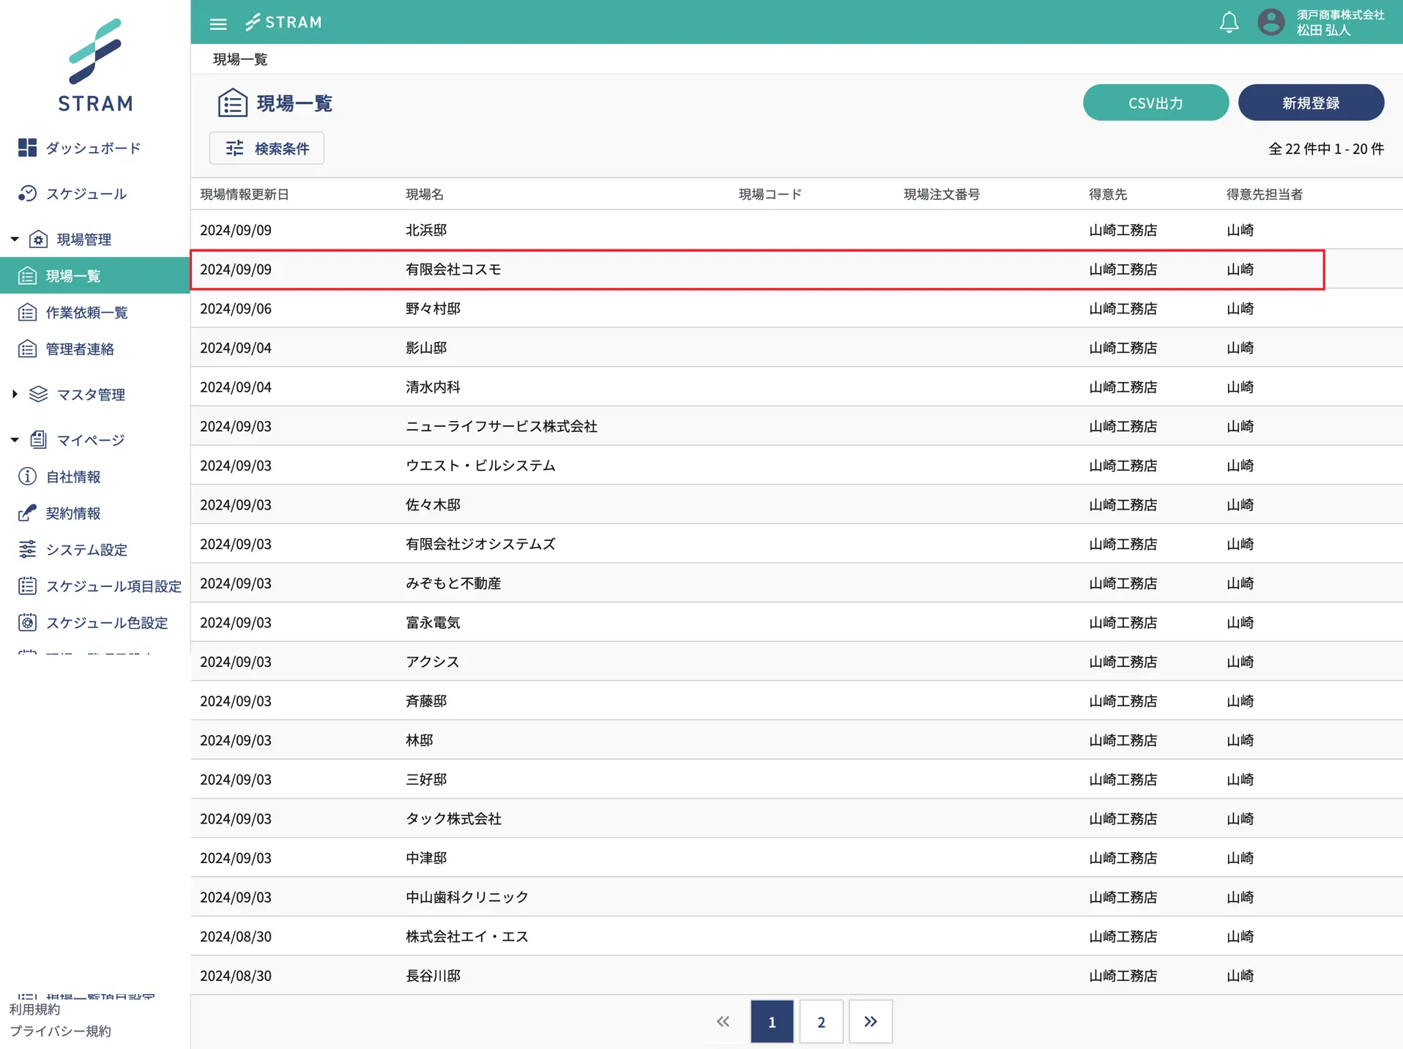Click the 契約情報 pen icon
Viewport: 1403px width, 1049px height.
28,513
